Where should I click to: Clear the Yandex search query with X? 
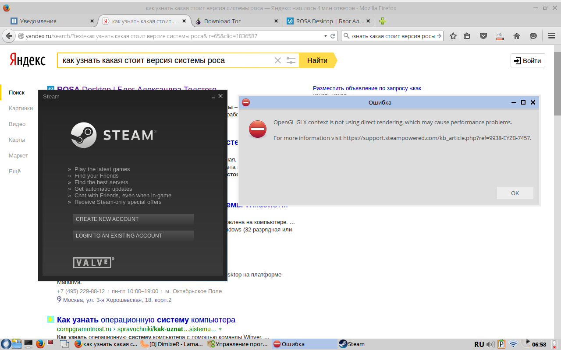tap(278, 60)
